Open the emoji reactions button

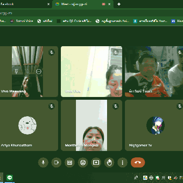pos(83,162)
